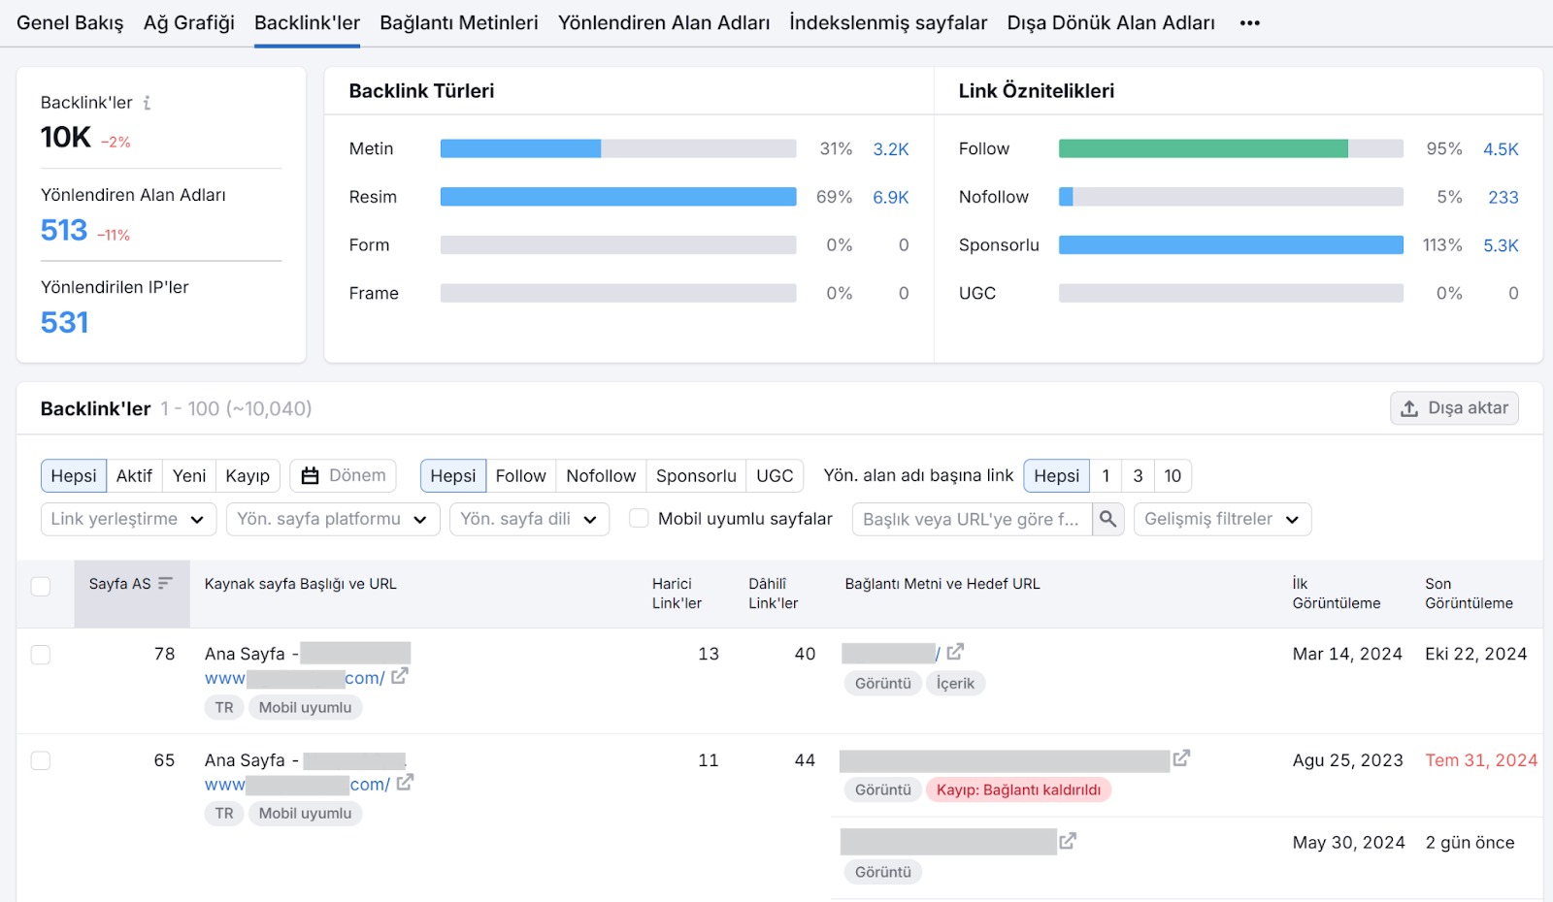Open the Dönem date range picker
This screenshot has height=902, width=1553.
pos(343,476)
